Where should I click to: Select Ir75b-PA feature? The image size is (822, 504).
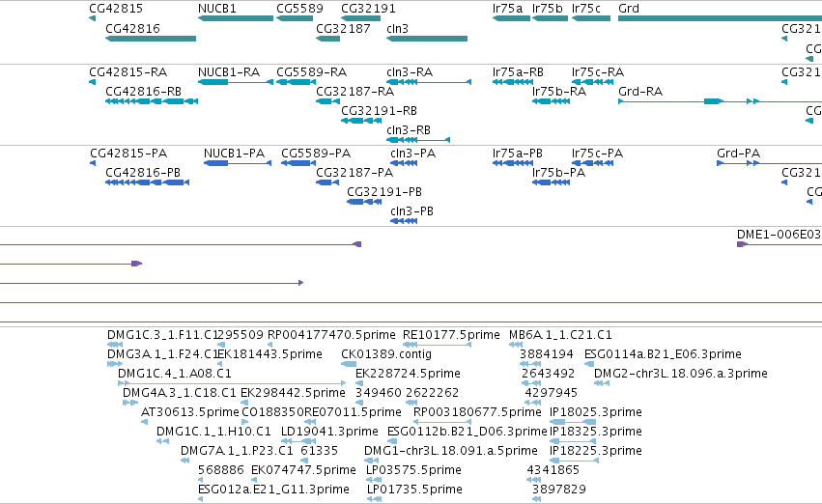click(x=551, y=182)
